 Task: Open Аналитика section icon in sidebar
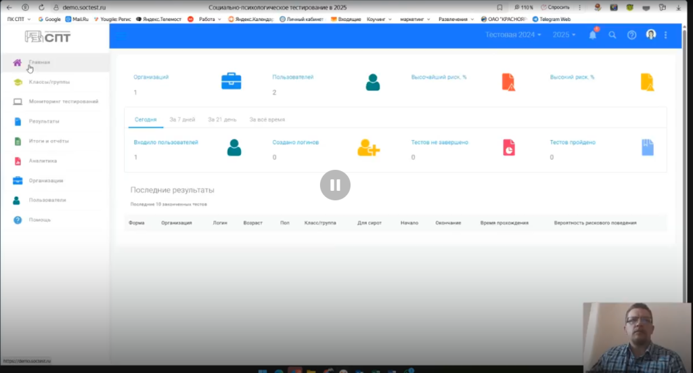click(18, 161)
